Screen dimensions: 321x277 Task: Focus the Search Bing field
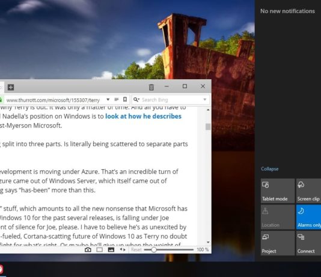click(171, 100)
